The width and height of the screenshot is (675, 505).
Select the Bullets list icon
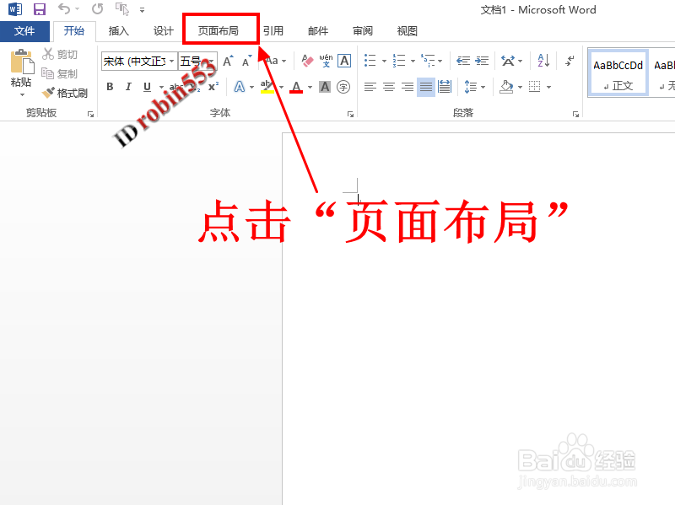click(370, 60)
